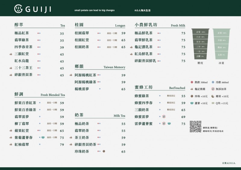Click the price 39 for 四季春青茶

62,47
